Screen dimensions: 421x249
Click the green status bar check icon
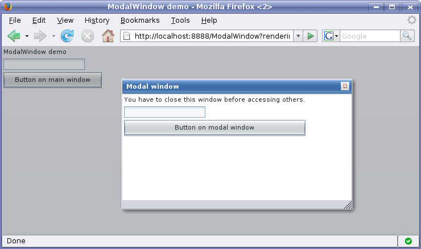(x=408, y=241)
